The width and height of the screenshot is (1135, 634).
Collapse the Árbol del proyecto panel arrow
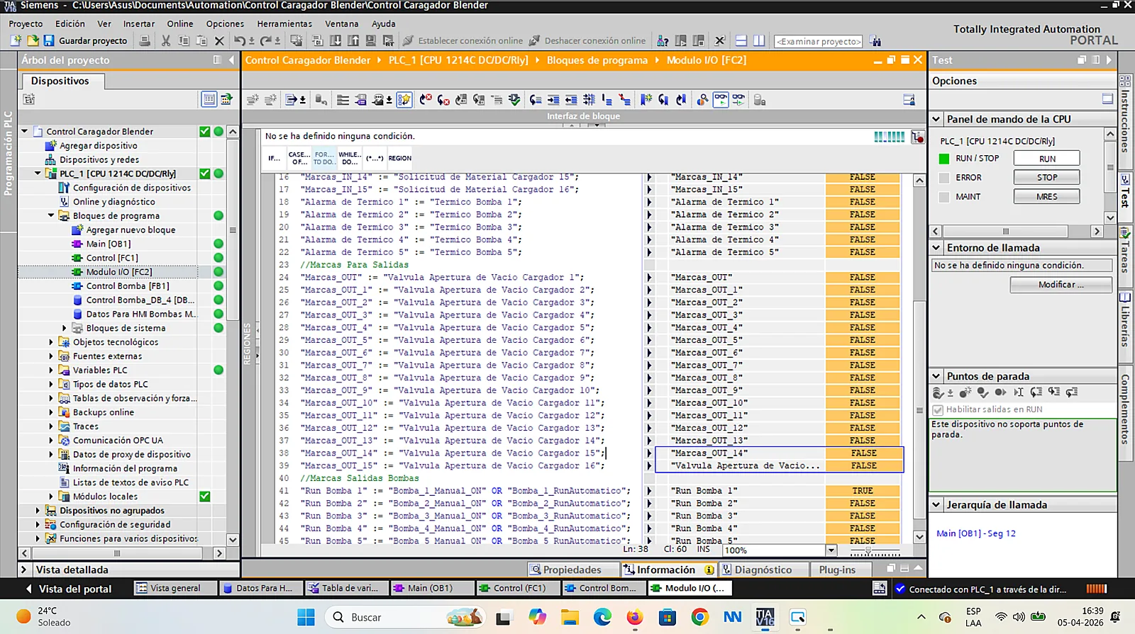(x=231, y=60)
